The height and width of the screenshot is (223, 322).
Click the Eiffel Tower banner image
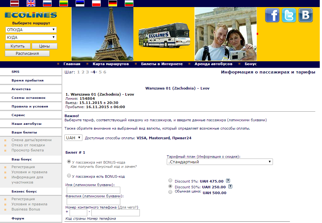pyautogui.click(x=103, y=34)
